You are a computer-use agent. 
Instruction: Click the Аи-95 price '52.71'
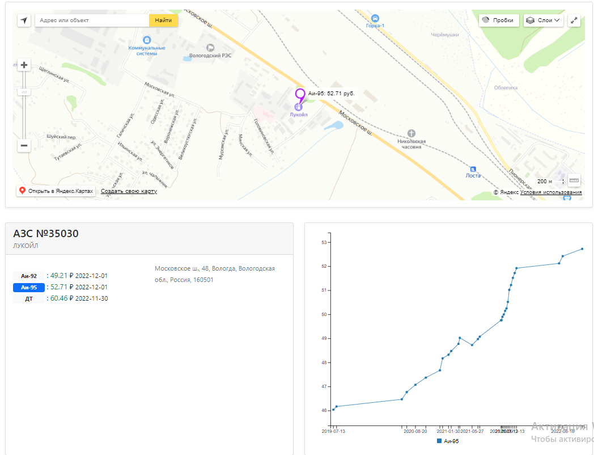point(59,287)
